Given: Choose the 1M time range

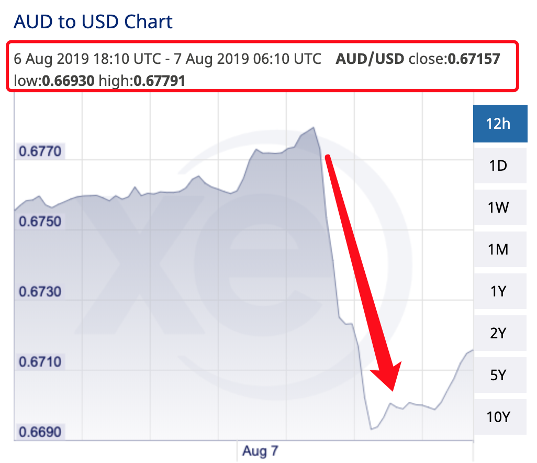Looking at the screenshot, I should click(x=498, y=250).
